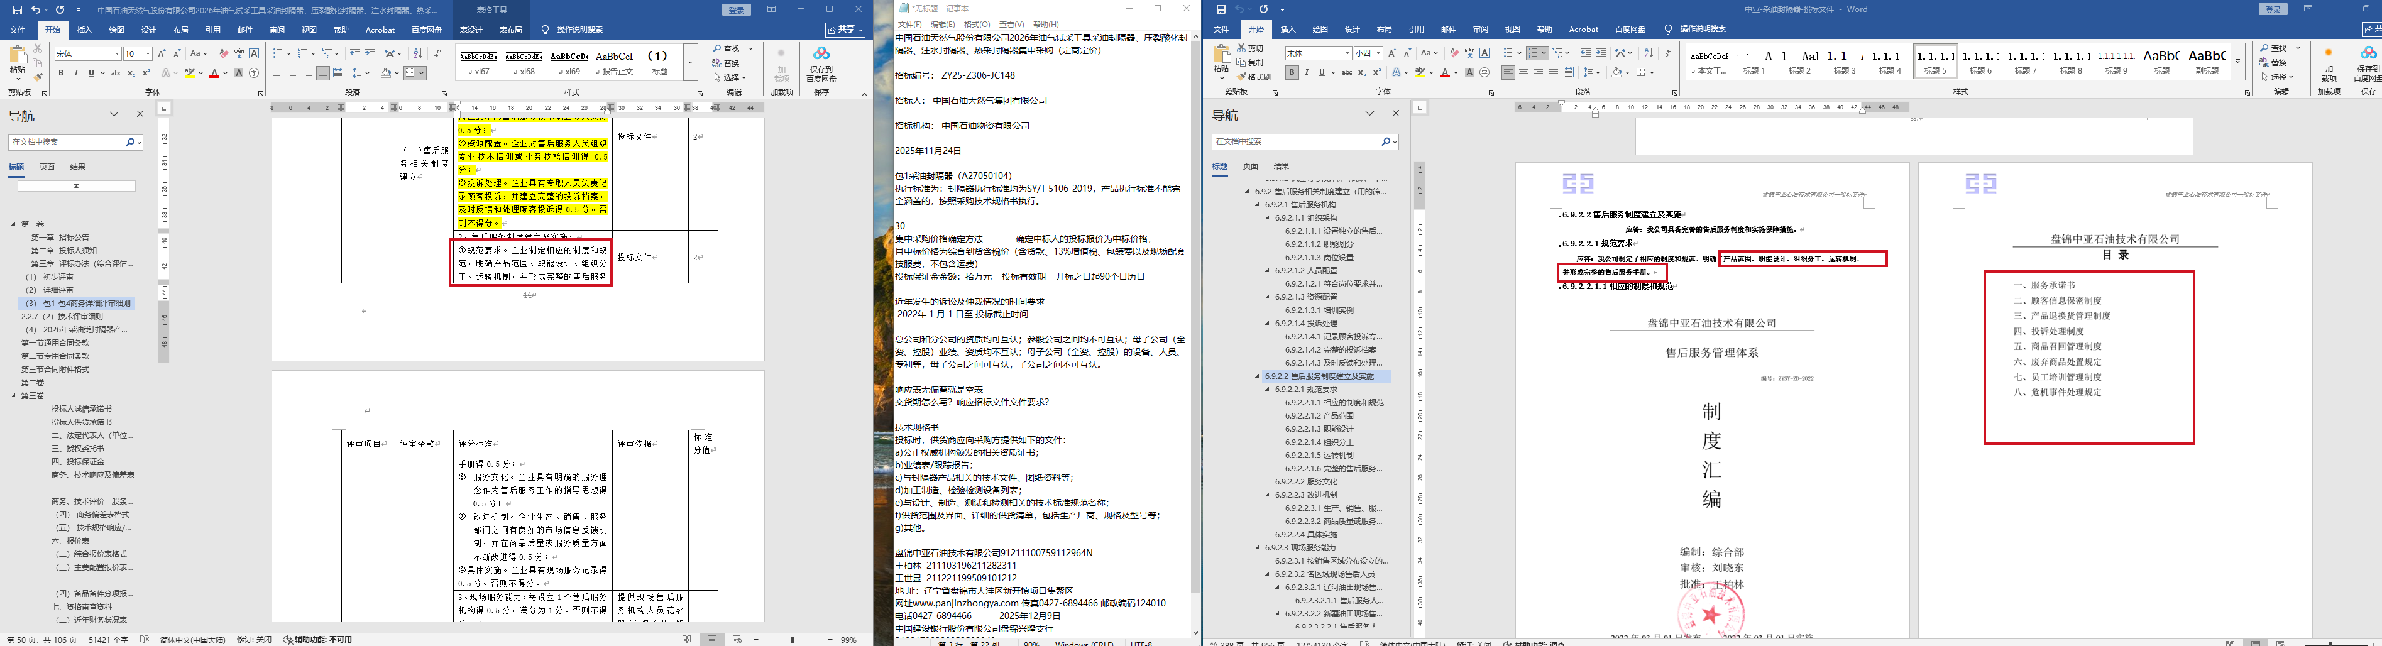Click 查找 find in right Word window
The width and height of the screenshot is (2382, 646).
(2274, 48)
